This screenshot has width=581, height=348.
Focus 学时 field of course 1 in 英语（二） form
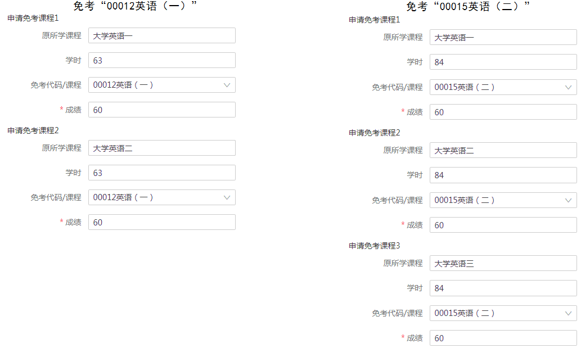tap(503, 62)
